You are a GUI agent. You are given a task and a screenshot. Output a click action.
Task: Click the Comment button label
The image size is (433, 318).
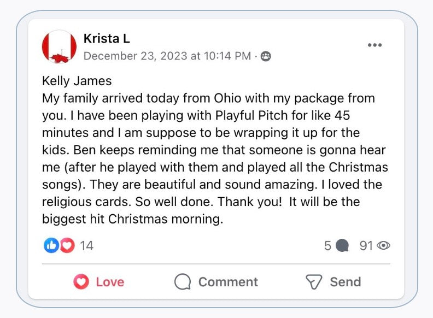coord(227,282)
